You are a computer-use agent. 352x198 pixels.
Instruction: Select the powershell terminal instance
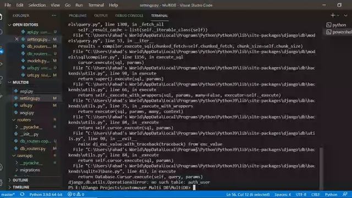pos(339,32)
